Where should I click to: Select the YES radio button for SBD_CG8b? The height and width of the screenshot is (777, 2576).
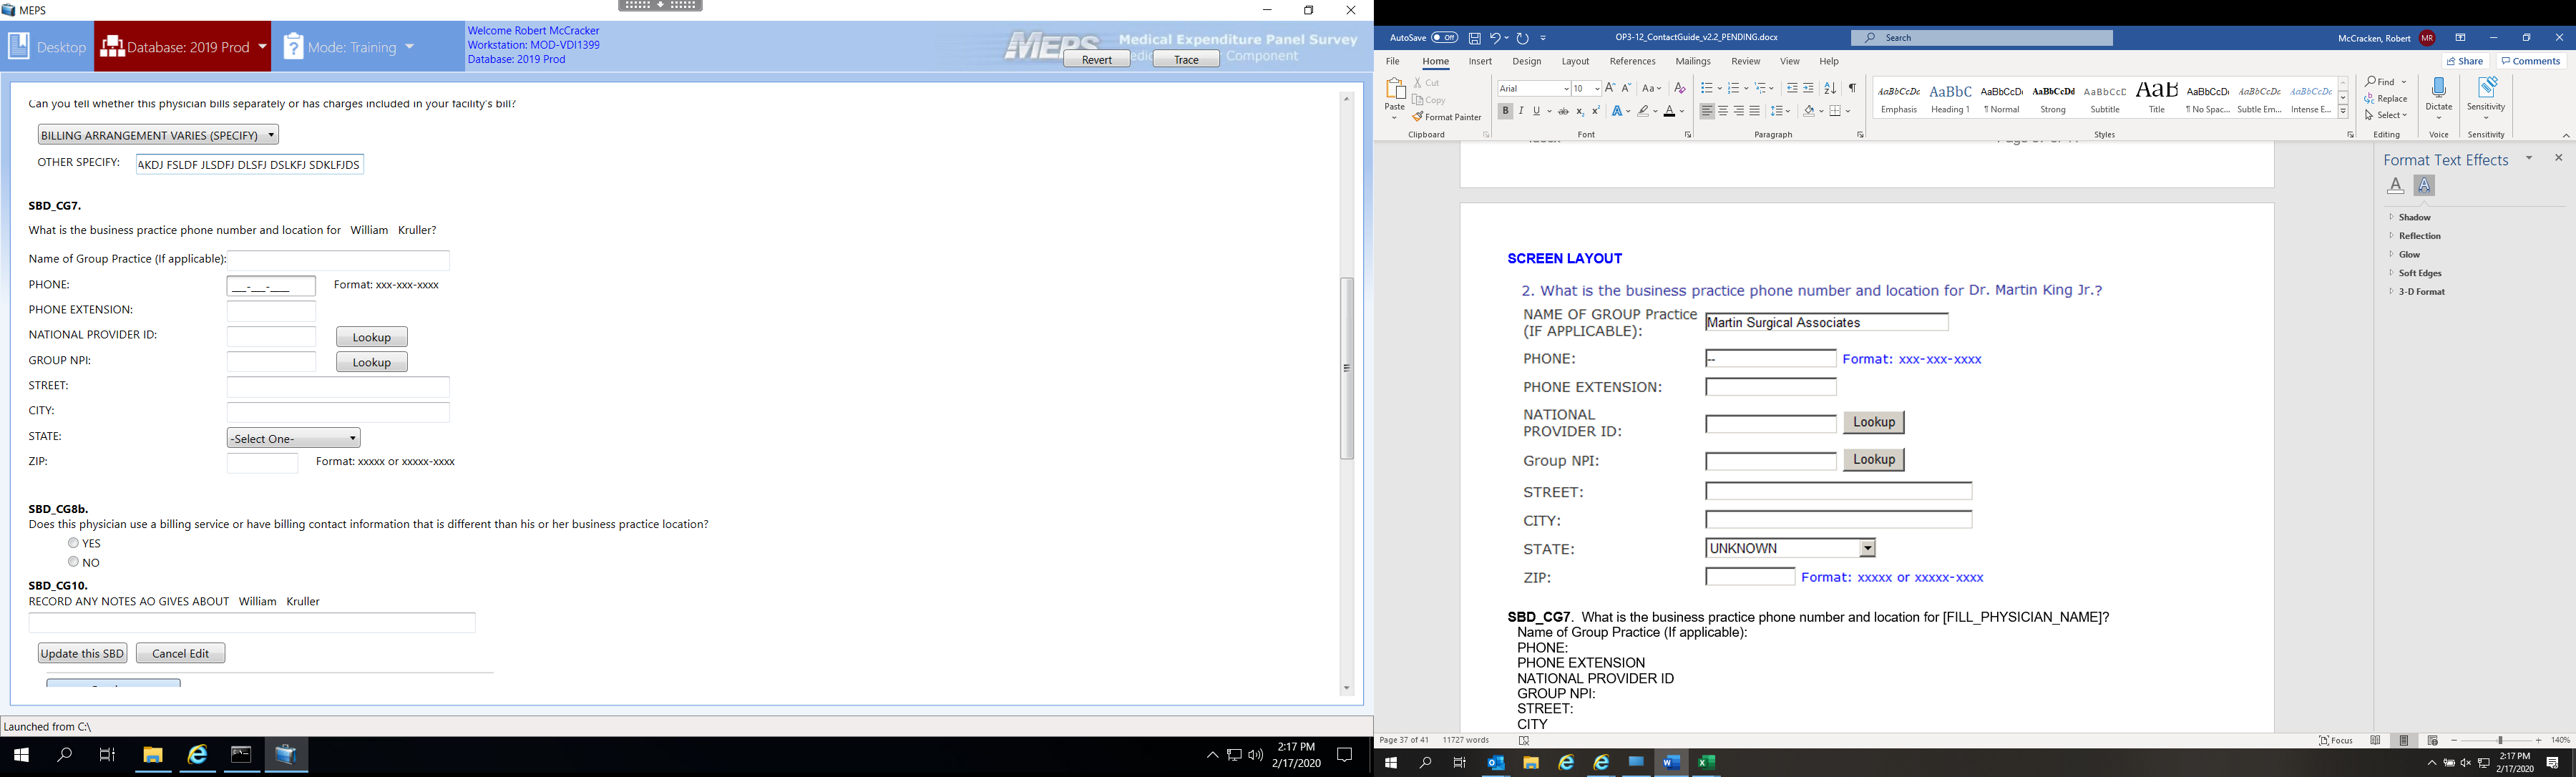(73, 543)
